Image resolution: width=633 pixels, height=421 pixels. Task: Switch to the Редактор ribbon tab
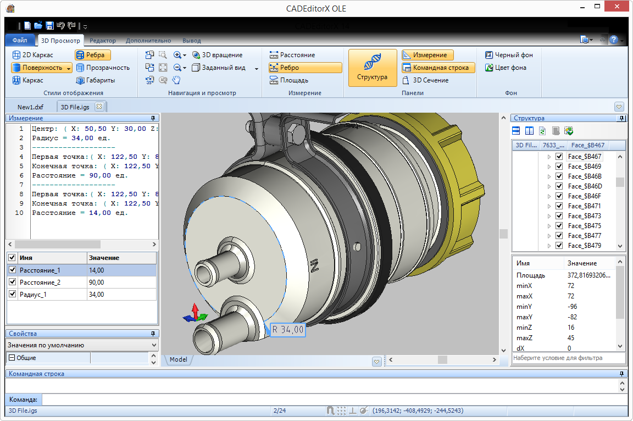tap(102, 41)
